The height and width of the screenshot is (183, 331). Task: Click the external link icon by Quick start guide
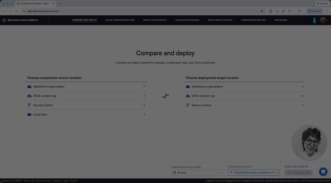(307, 166)
